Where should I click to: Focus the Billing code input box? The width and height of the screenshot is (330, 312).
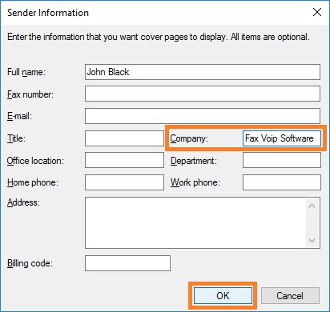(127, 263)
